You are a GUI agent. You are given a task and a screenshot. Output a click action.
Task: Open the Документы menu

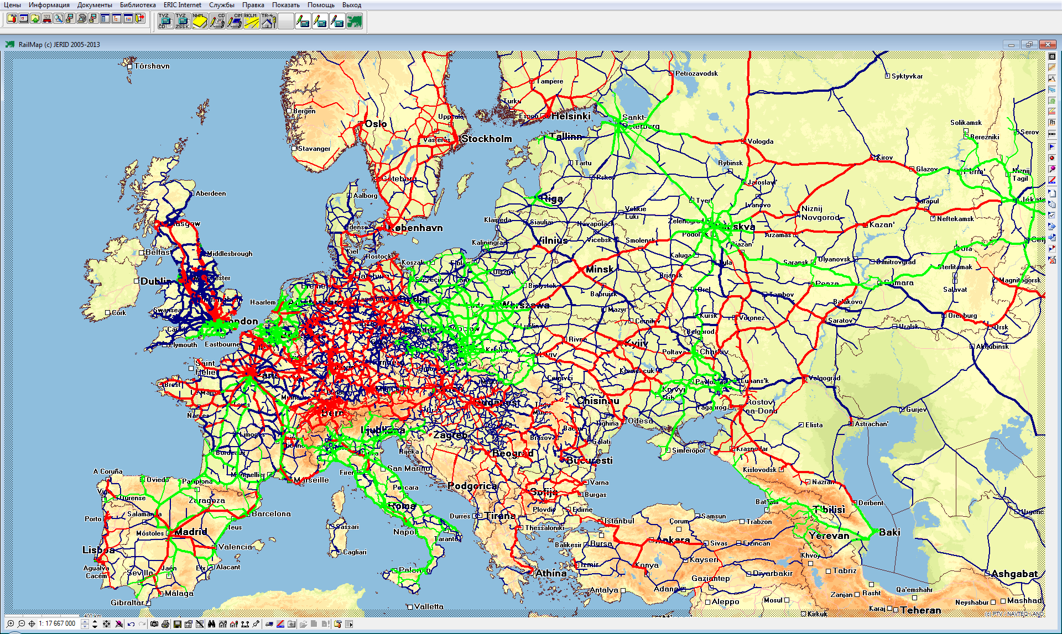coord(95,5)
